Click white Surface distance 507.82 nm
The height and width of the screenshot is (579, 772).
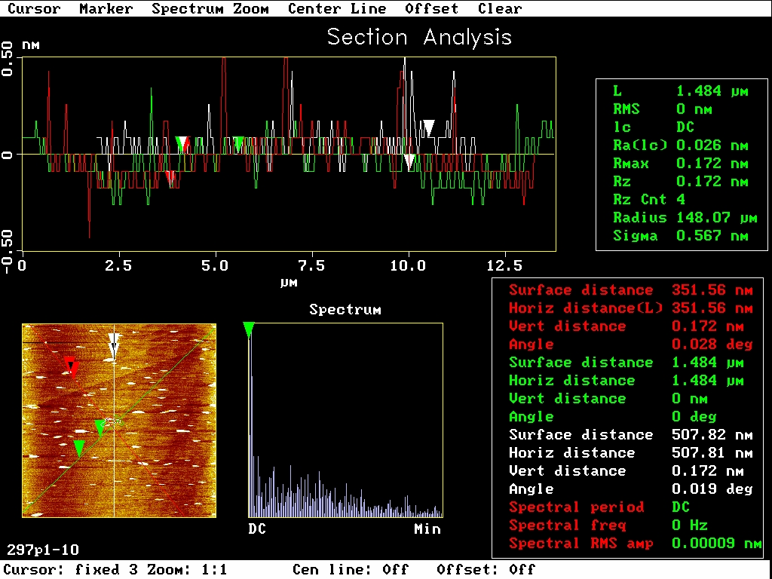pos(631,435)
